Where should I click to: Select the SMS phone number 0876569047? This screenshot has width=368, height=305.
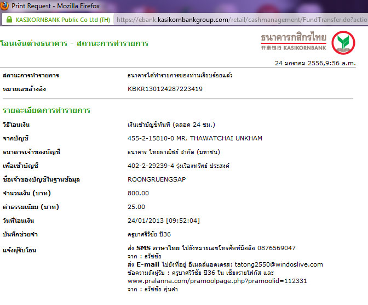coord(277,248)
